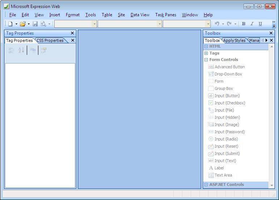
Task: Click Toolbox scrollbar down arrow
Action: [272, 185]
